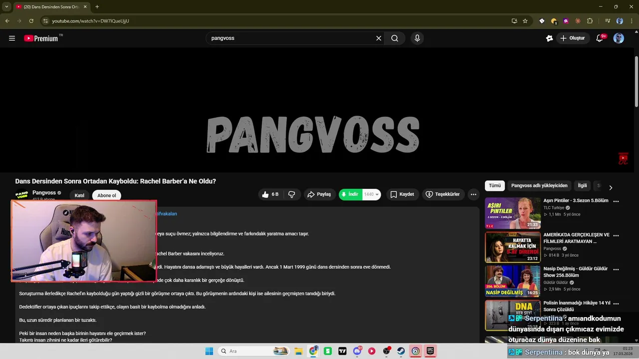This screenshot has height=359, width=639.
Task: Open the moon extension with badge 1
Action: click(554, 21)
